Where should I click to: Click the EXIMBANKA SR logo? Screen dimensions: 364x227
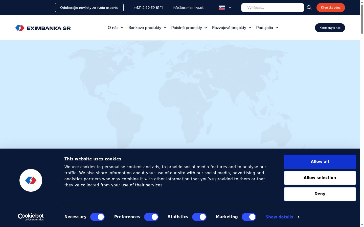point(43,28)
